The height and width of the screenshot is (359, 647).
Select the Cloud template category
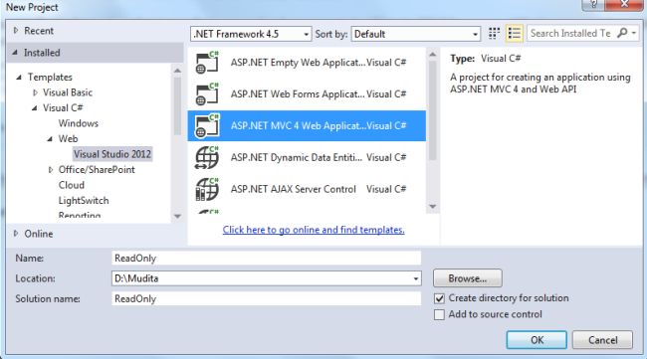tap(72, 185)
